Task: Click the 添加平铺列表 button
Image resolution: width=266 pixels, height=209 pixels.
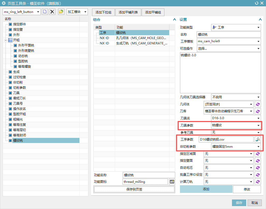Action: 128,12
